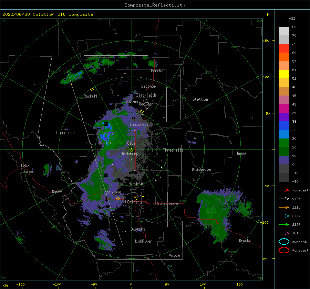Select the purple swatch between 39 and 36 dBZ
Screen dimensions: 310x289
point(284,117)
